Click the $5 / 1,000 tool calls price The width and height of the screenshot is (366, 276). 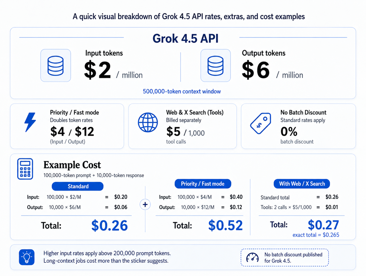click(185, 132)
